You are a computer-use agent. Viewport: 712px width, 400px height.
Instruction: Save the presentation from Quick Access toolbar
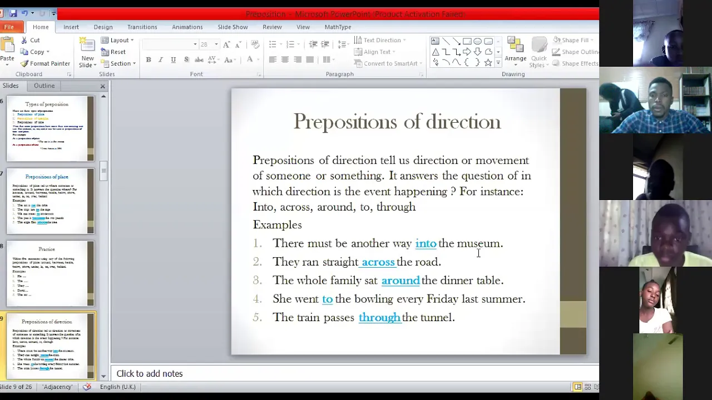tap(13, 13)
